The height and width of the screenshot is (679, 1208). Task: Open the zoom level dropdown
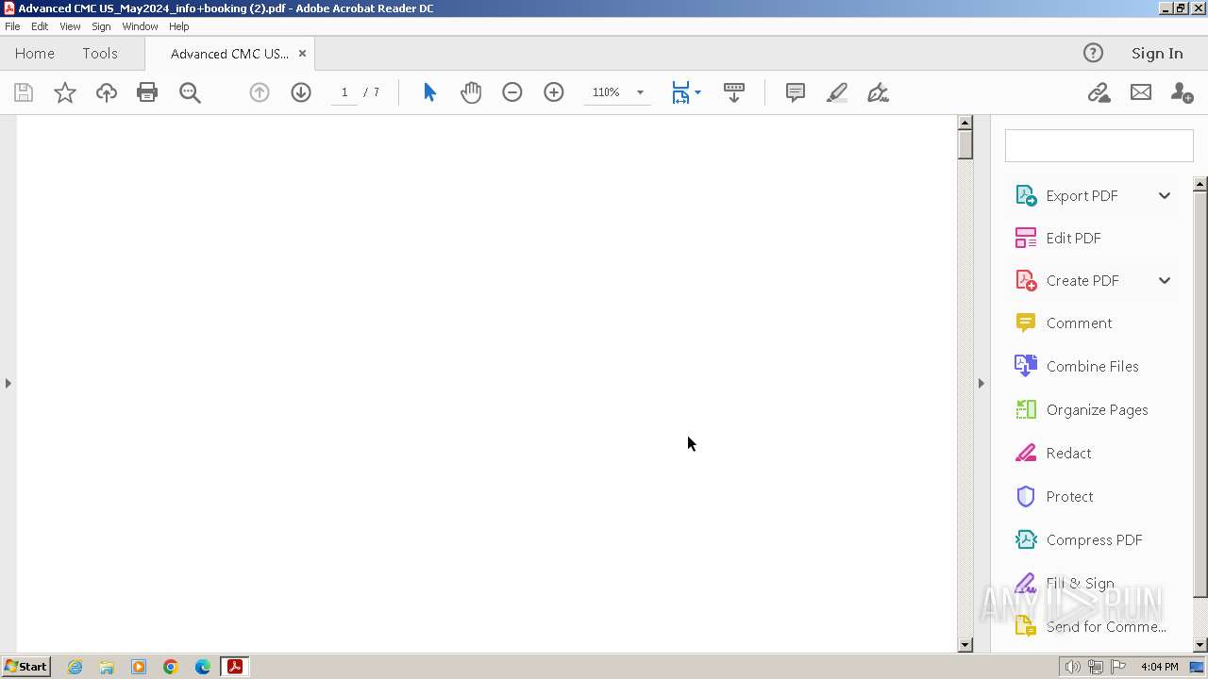[x=640, y=92]
